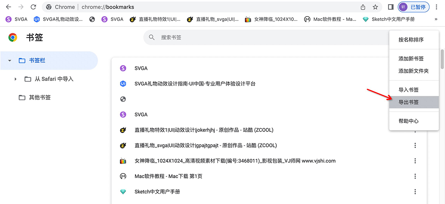Select 导出书签 from the menu
The height and width of the screenshot is (204, 445).
click(409, 102)
